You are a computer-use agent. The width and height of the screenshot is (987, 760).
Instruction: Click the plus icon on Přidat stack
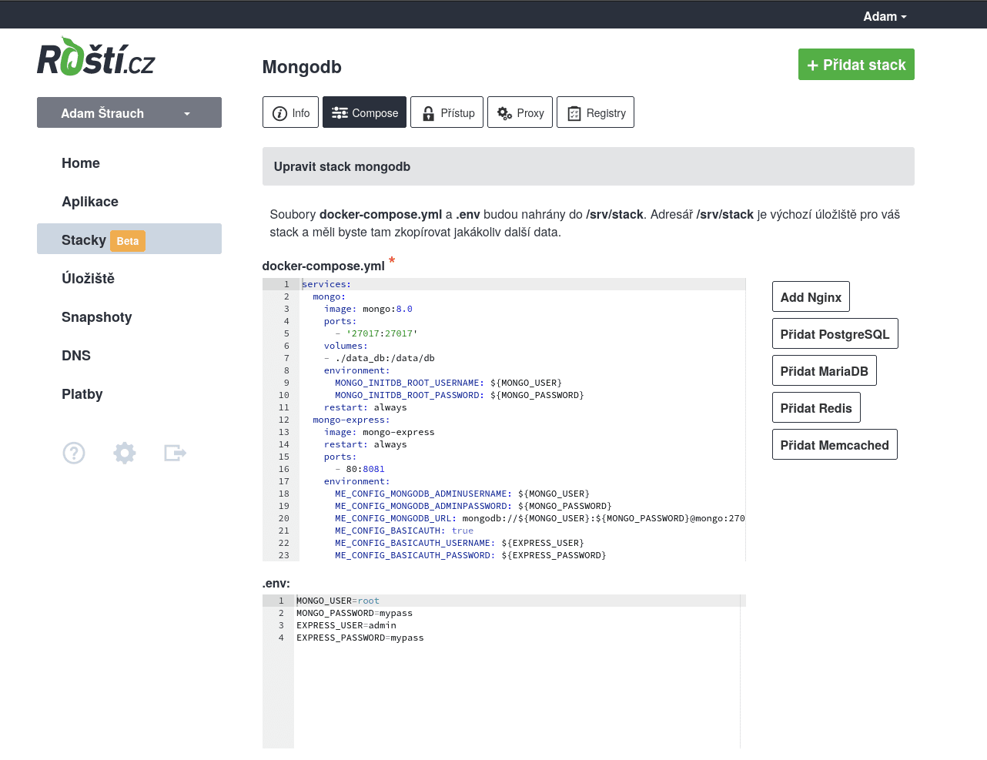pyautogui.click(x=812, y=65)
